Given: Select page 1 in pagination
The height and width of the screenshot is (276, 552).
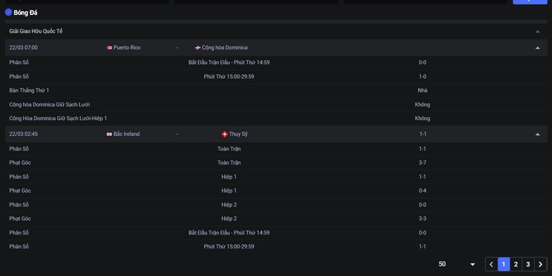Looking at the screenshot, I should (x=504, y=264).
